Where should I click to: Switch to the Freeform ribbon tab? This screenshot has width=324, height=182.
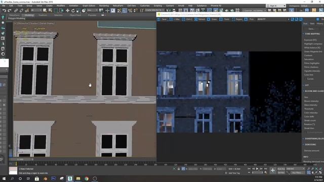[43, 15]
